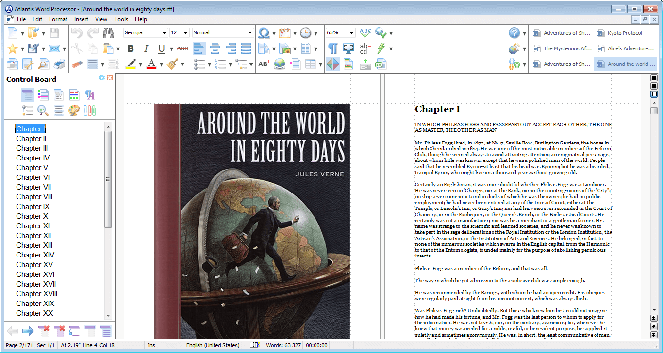Expand the bullet list dropdown arrow
Viewport: 663px width, 353px height.
(x=209, y=64)
